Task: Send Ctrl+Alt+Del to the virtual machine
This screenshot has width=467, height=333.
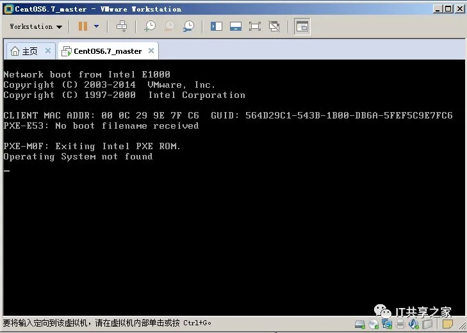Action: (122, 26)
